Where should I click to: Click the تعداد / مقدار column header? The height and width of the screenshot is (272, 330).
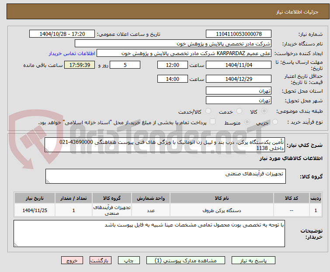point(73,198)
